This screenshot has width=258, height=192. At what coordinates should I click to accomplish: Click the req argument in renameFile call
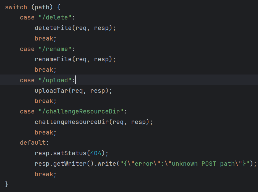coord(81,59)
